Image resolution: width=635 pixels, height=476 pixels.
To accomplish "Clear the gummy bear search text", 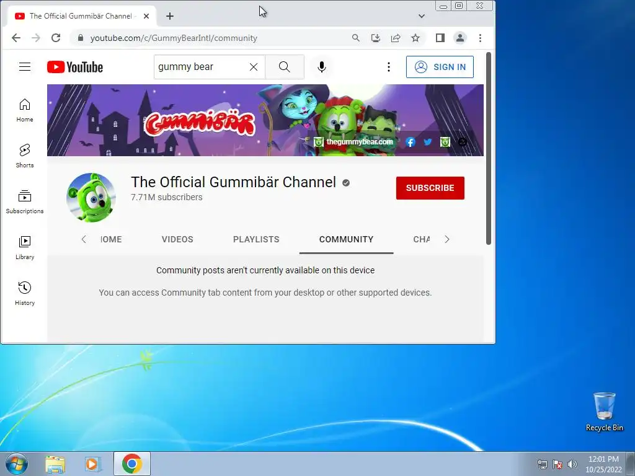I will pos(254,67).
